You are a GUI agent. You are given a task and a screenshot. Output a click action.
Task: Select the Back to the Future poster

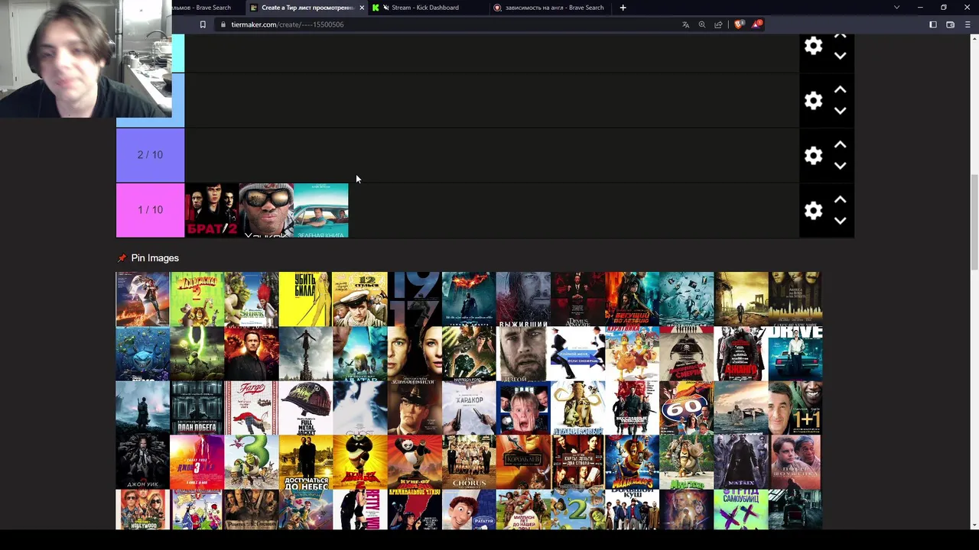click(143, 299)
